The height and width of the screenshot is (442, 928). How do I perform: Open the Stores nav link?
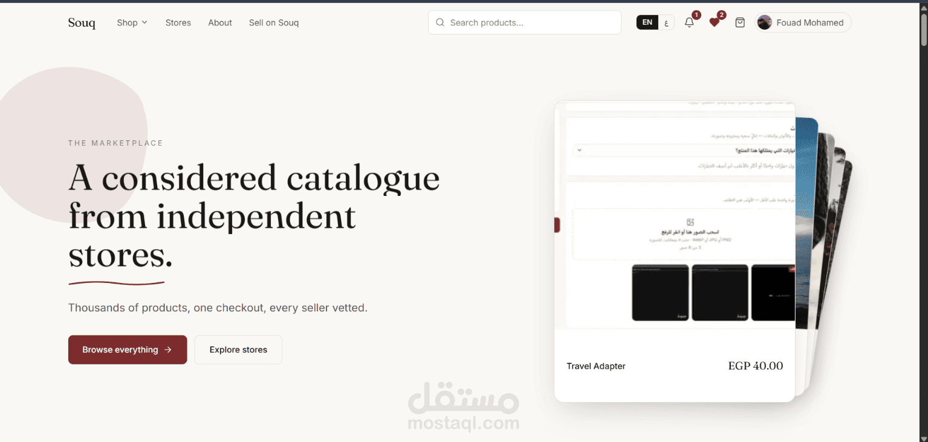click(x=178, y=22)
